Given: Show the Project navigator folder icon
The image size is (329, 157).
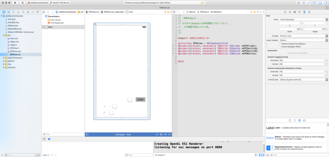Looking at the screenshot, I should point(4,12).
